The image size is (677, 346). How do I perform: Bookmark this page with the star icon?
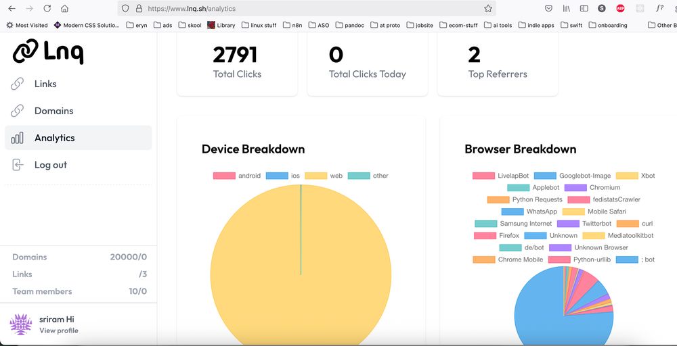[x=488, y=8]
